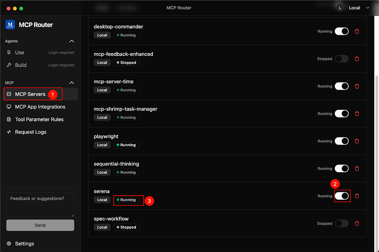Delete the desktop-commander server
The height and width of the screenshot is (252, 379).
[x=357, y=31]
